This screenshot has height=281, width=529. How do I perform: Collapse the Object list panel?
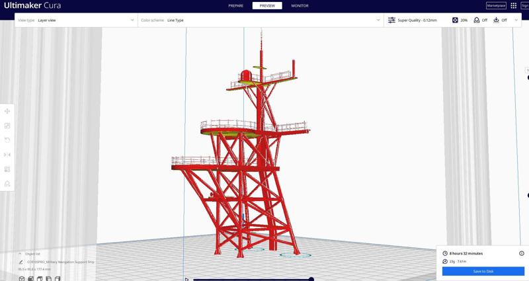[x=20, y=254]
